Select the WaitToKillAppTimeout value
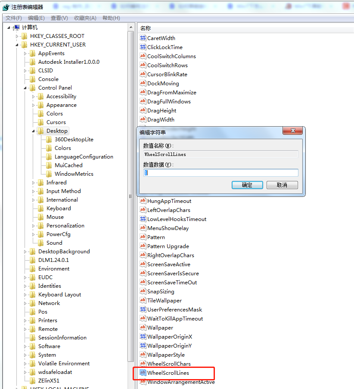Screen dimensions: 354x389 coord(175,318)
